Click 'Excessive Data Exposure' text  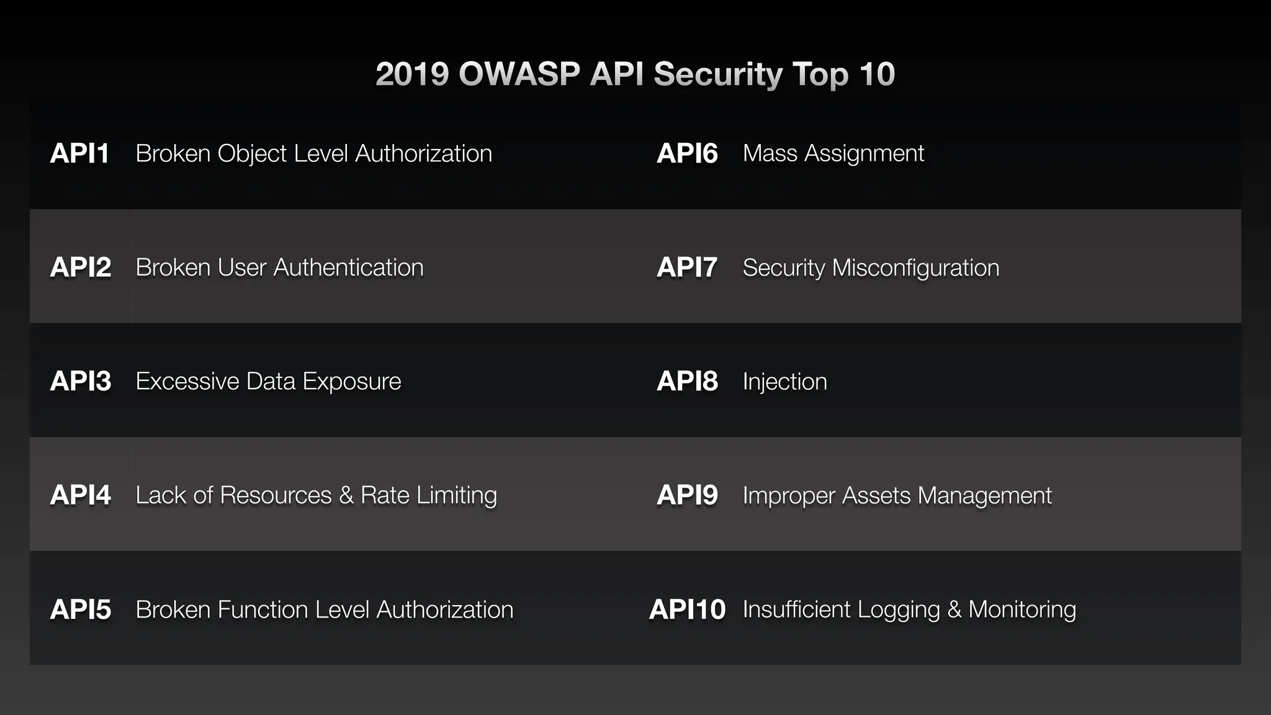point(269,382)
